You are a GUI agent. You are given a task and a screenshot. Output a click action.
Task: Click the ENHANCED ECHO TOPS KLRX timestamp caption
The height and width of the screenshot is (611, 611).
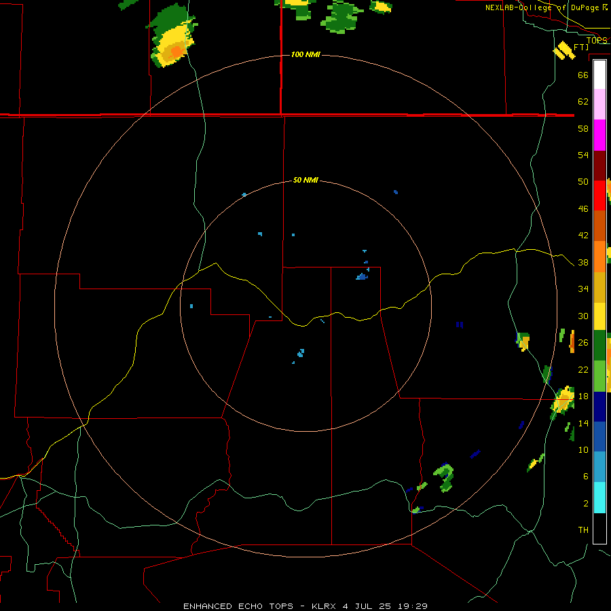[305, 606]
